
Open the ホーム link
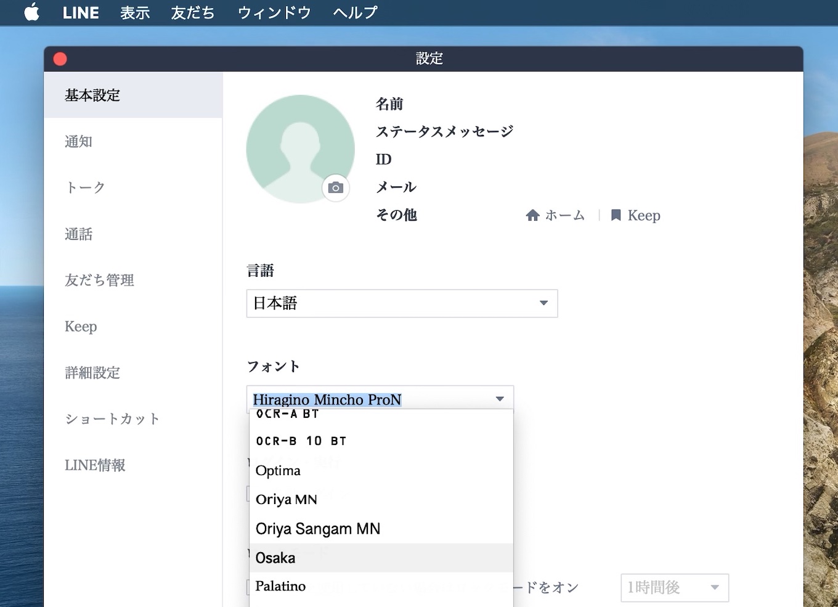pos(565,215)
